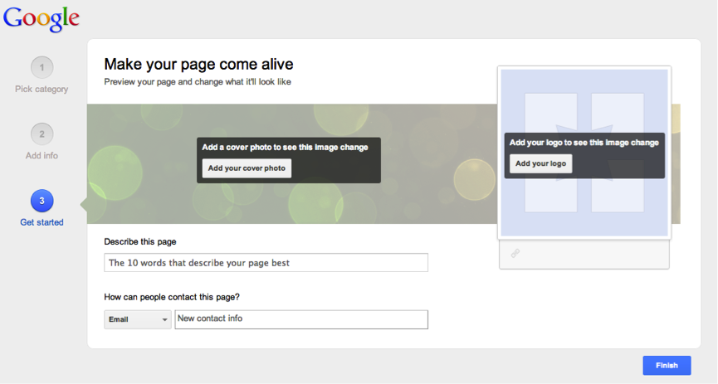Select the step 2 circle icon
718x384 pixels.
coord(42,134)
